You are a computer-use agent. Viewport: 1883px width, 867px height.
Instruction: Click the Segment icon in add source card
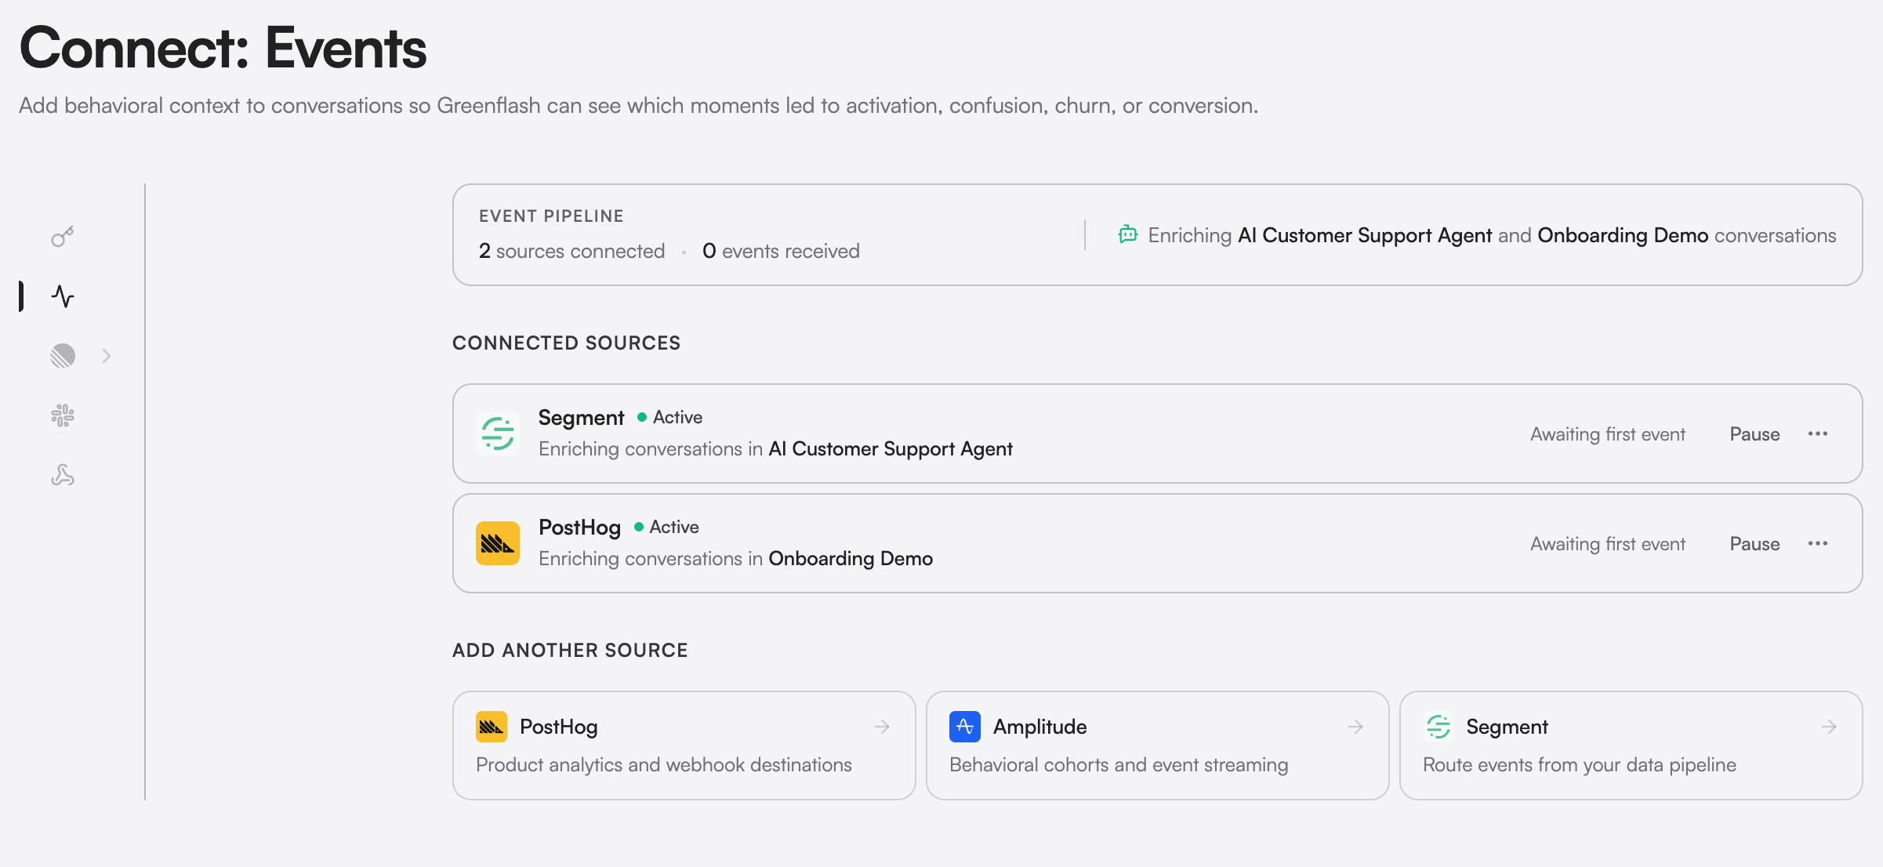point(1439,727)
